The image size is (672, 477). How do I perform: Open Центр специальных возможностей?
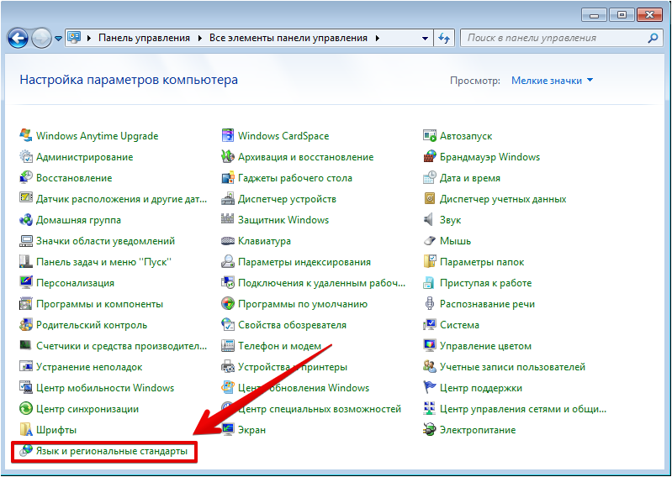[x=311, y=408]
